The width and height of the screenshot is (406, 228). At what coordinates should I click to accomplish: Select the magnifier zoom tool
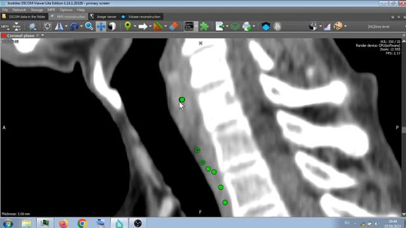coord(89,27)
